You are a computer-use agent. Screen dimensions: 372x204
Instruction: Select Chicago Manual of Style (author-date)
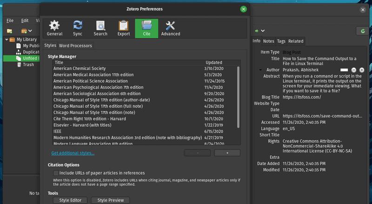point(145,100)
